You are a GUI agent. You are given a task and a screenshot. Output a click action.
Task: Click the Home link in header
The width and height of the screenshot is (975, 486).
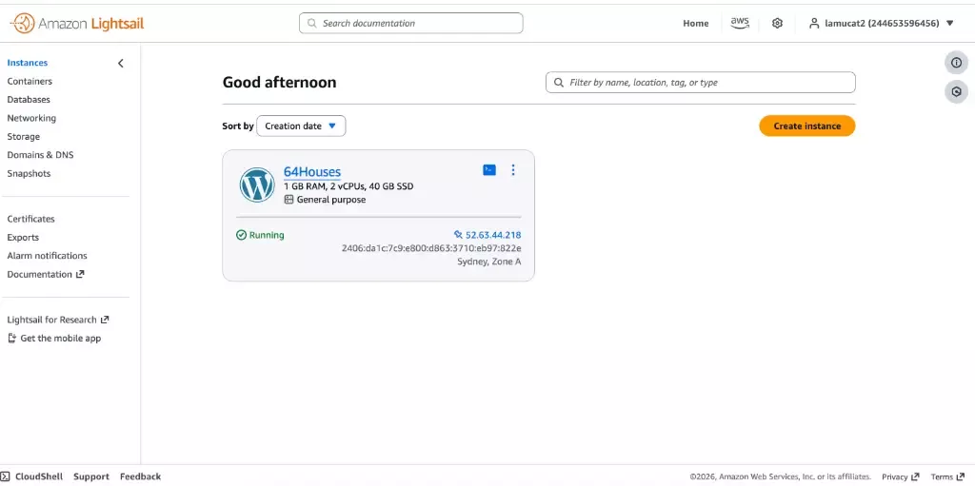(x=696, y=24)
